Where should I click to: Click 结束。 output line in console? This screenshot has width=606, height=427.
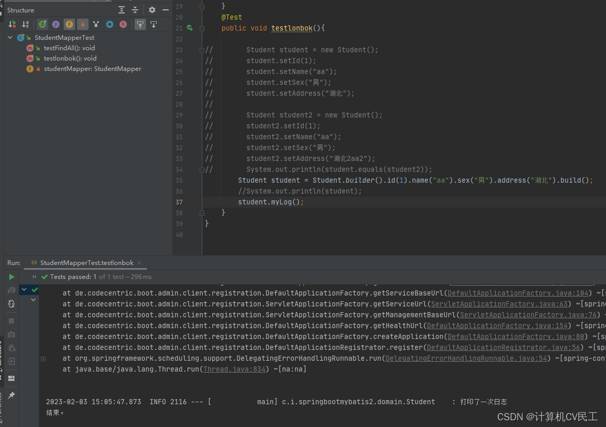coord(55,413)
